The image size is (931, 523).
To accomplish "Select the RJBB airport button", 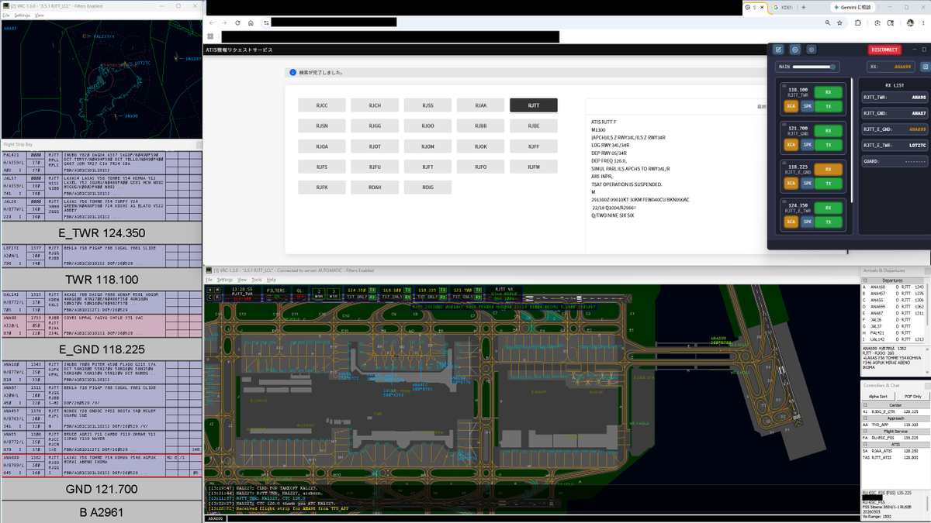I will point(480,126).
